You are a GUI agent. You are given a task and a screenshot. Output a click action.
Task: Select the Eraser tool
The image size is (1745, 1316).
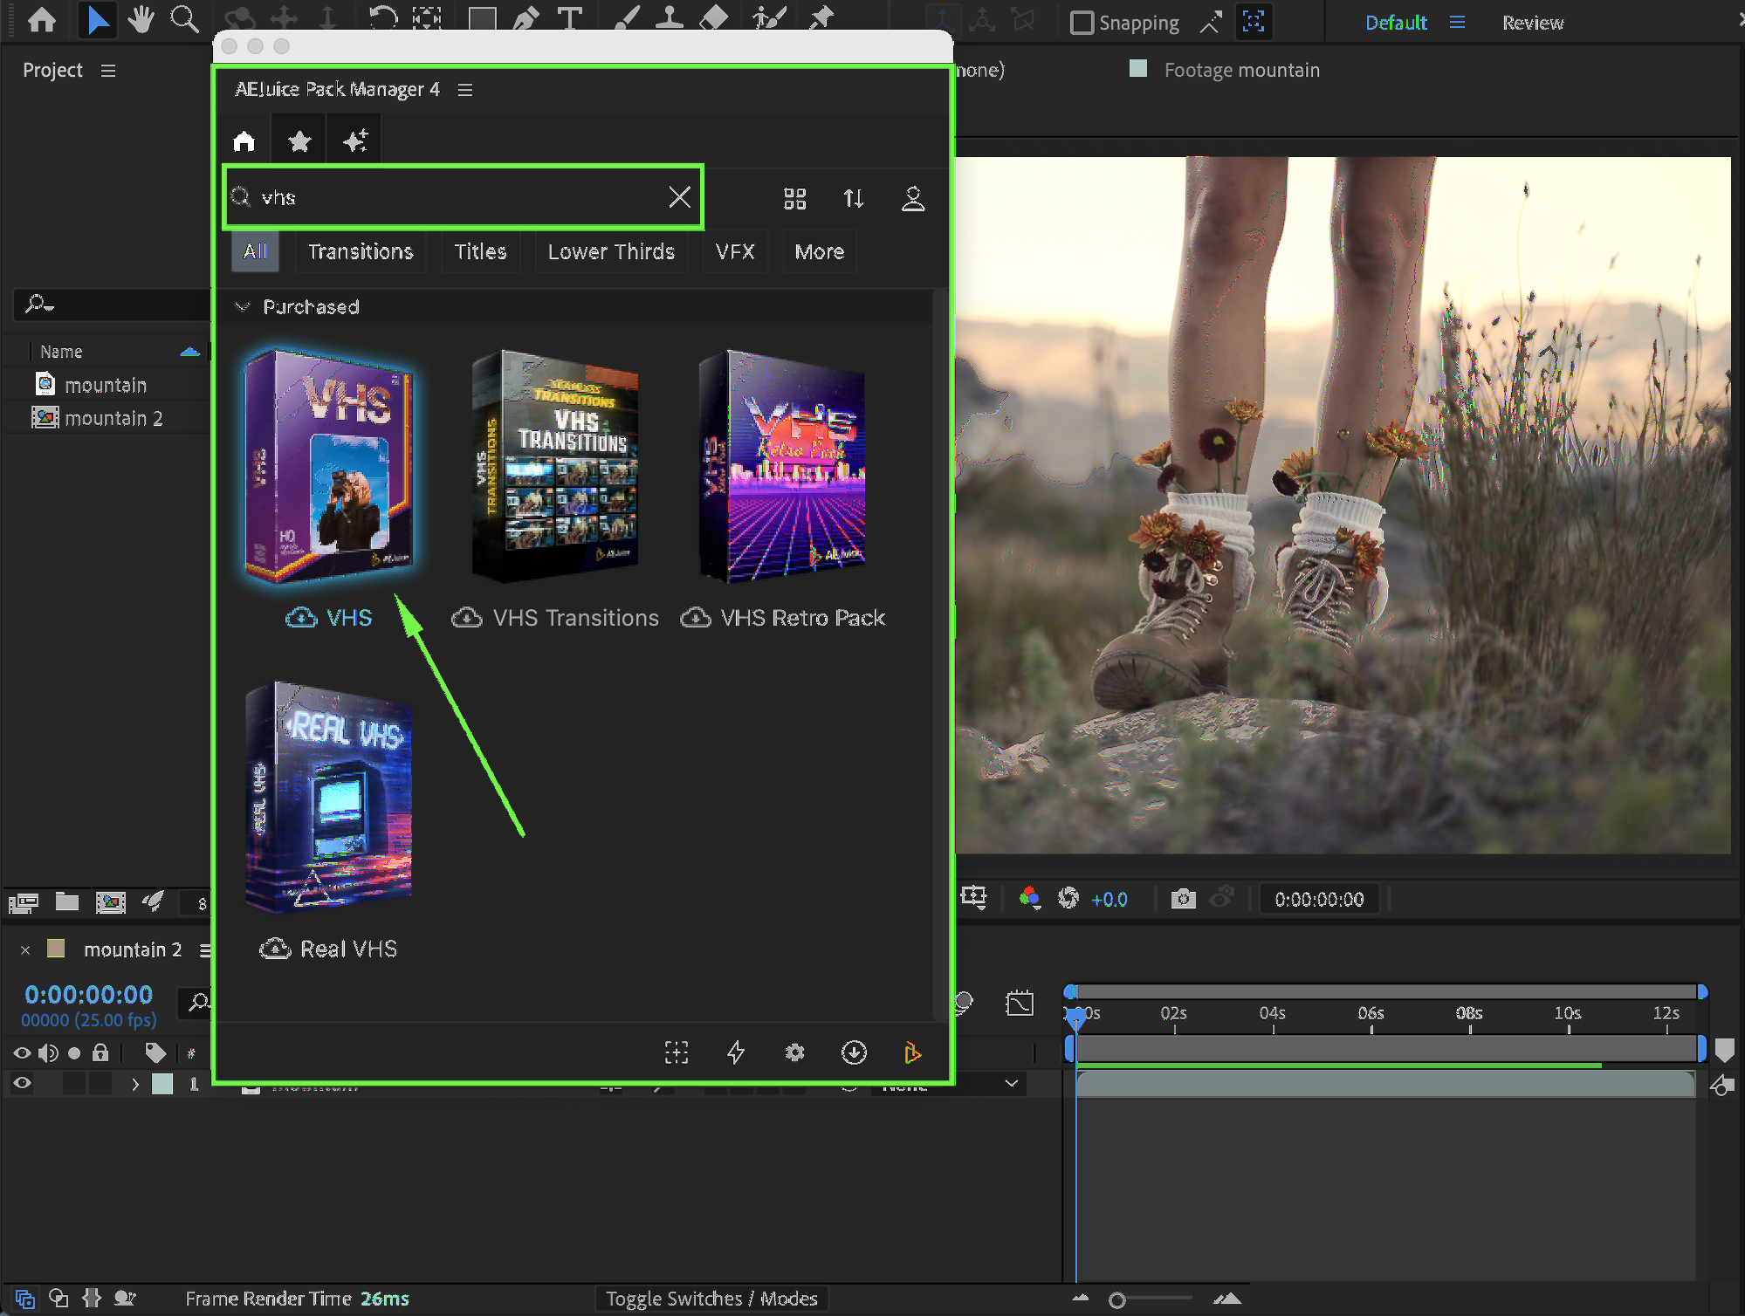click(714, 19)
